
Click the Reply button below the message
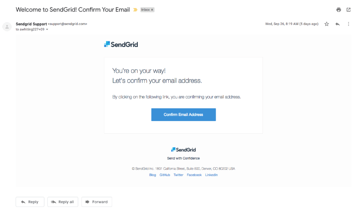tap(30, 202)
